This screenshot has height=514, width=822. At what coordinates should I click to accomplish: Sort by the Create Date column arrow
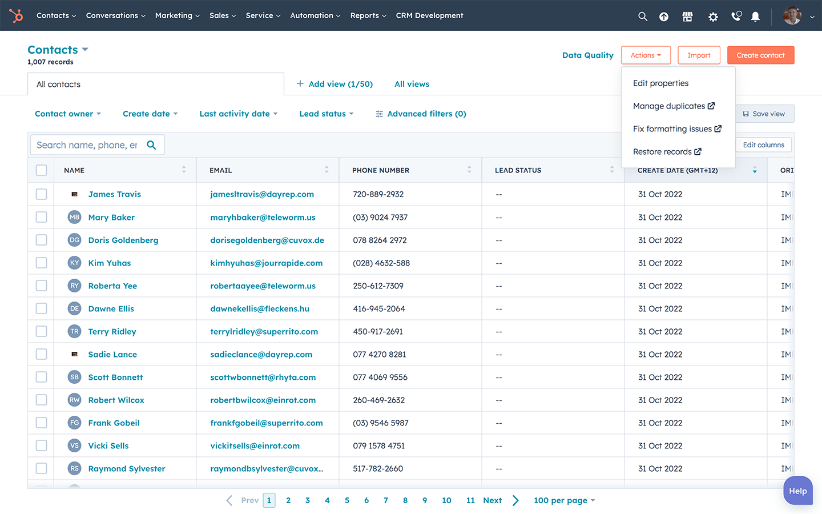(755, 170)
